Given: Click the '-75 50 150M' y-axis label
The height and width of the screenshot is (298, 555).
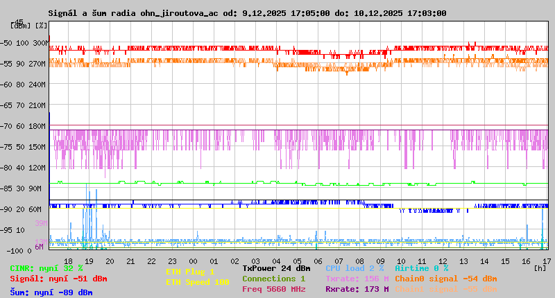Looking at the screenshot, I should (23, 147).
